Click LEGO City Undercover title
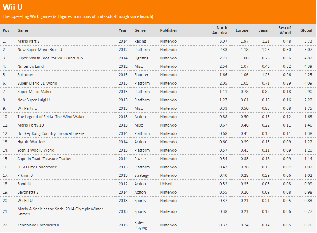 pyautogui.click(x=37, y=167)
